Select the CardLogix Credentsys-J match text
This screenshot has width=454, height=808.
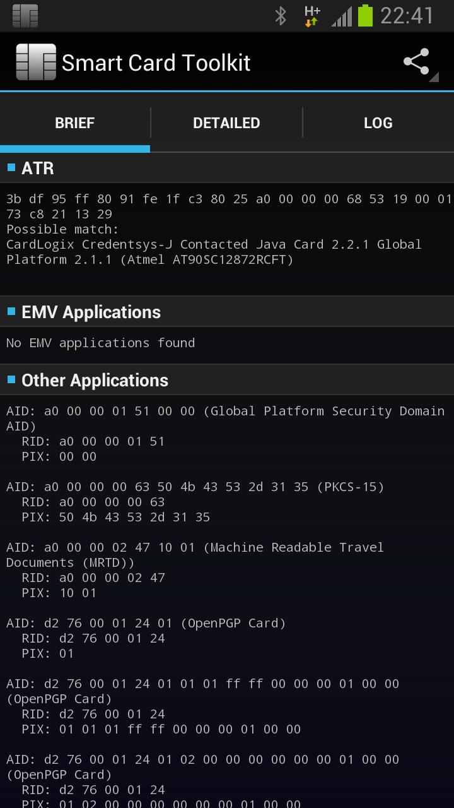pyautogui.click(x=213, y=244)
